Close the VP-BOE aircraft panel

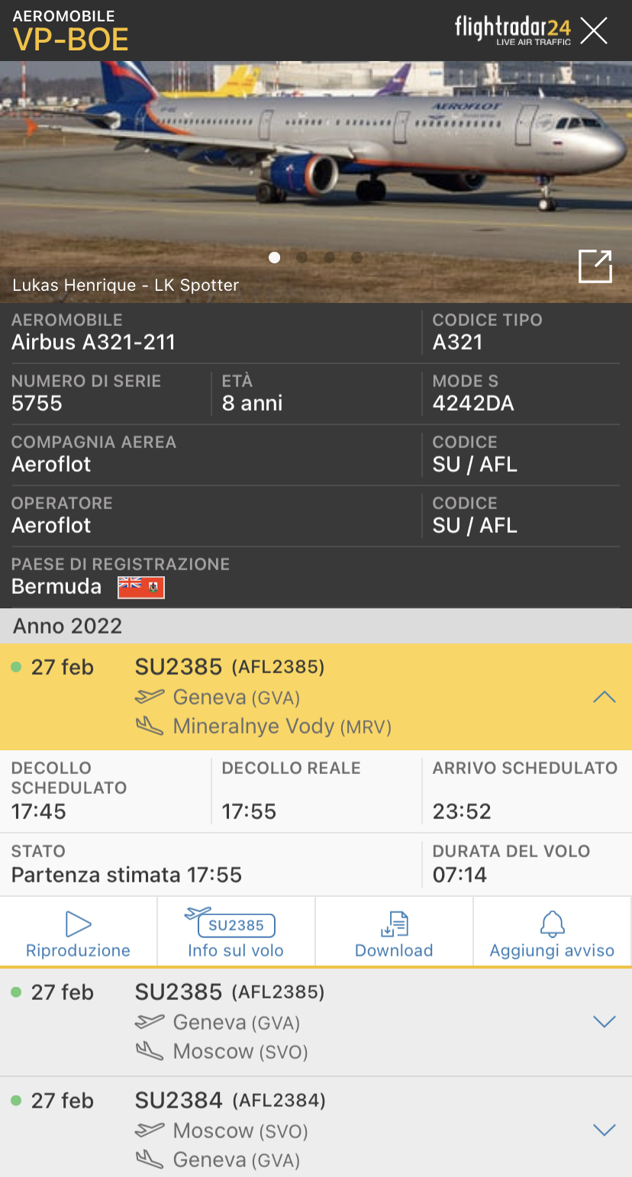593,31
